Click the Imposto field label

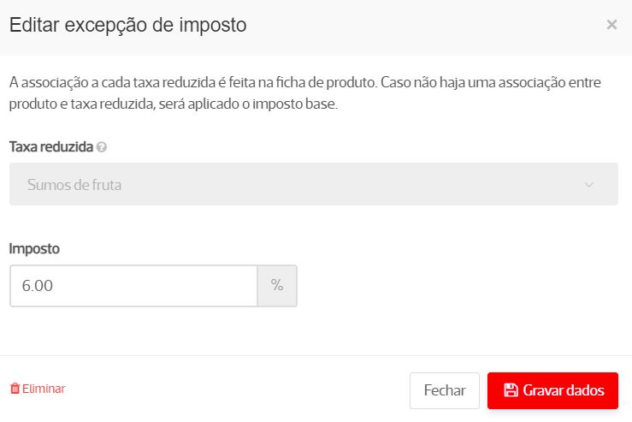pyautogui.click(x=34, y=248)
